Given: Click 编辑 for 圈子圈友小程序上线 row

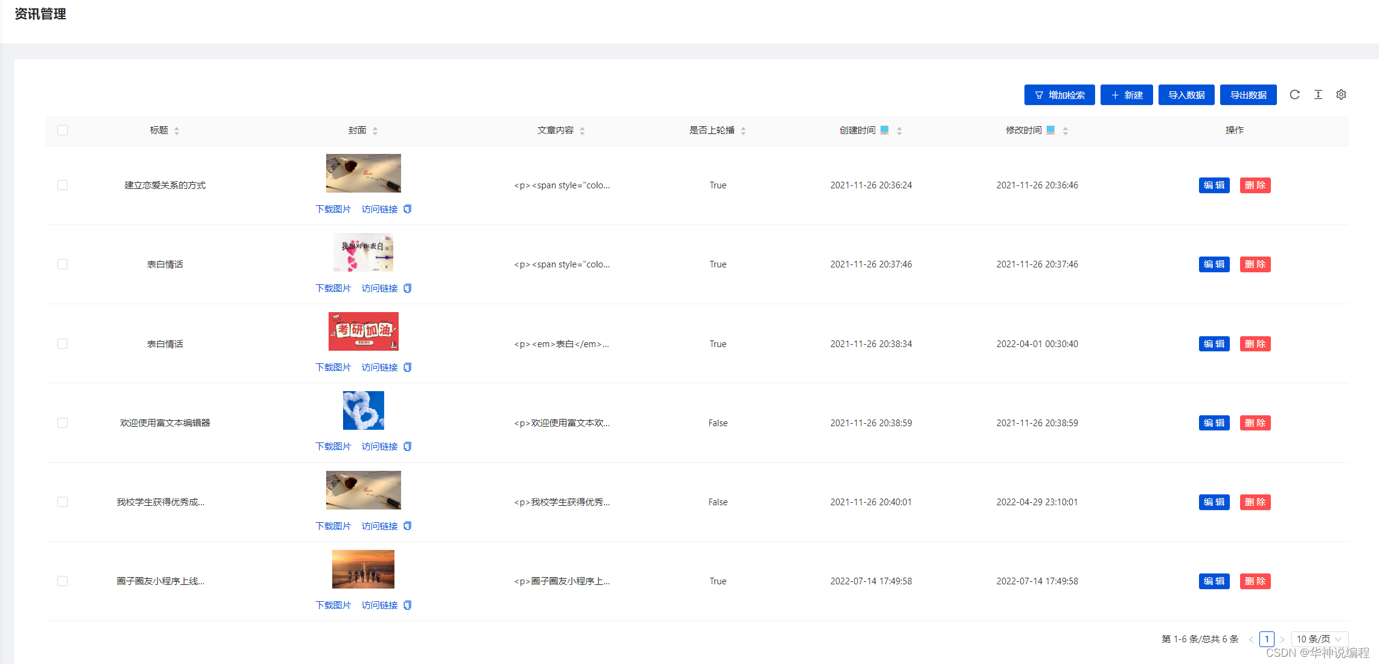Looking at the screenshot, I should pyautogui.click(x=1213, y=581).
